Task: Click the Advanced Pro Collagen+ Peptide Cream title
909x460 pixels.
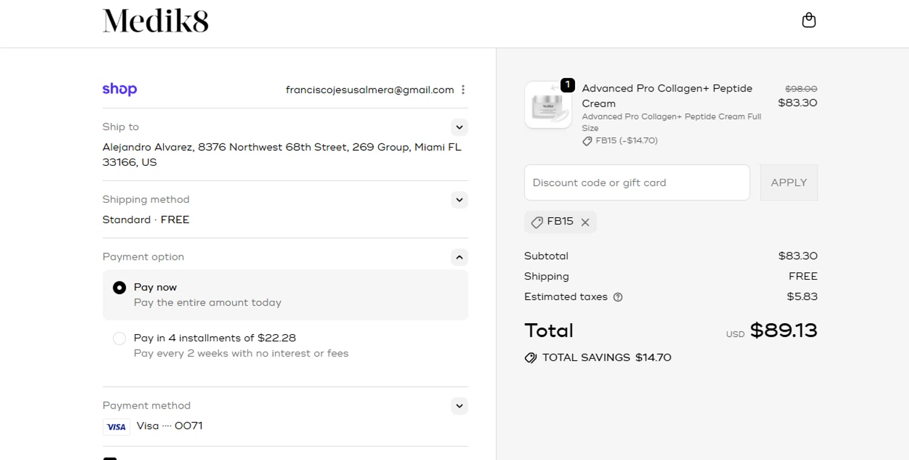Action: click(x=667, y=96)
